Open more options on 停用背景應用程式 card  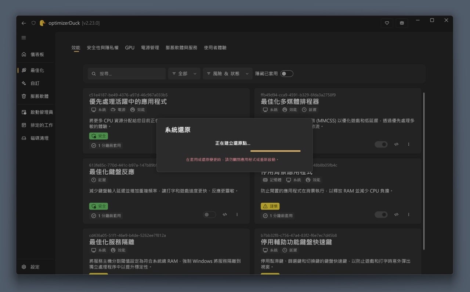pos(409,214)
